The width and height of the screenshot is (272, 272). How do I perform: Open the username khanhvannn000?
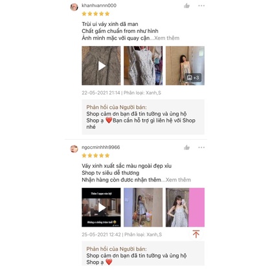pos(99,6)
